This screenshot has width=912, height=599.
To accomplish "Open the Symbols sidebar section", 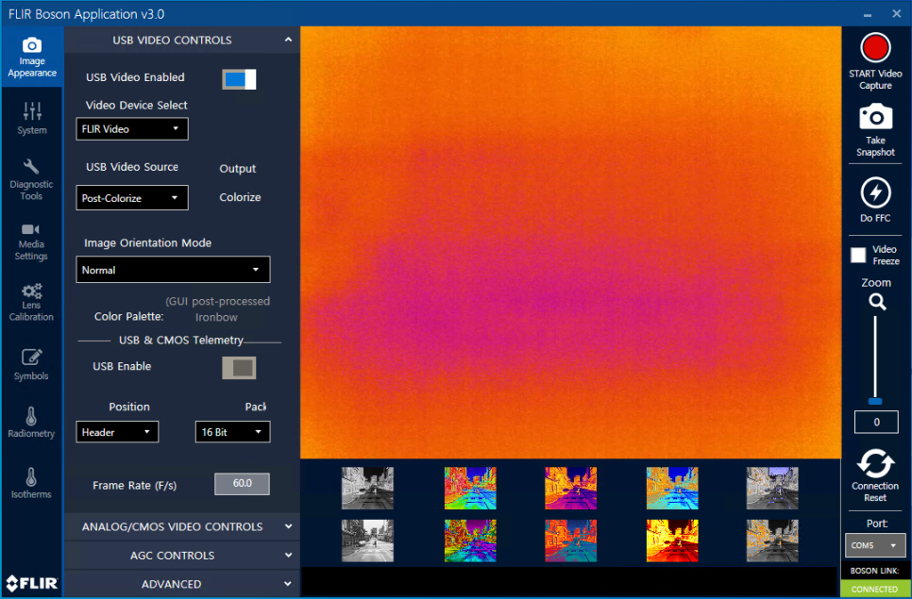I will [31, 365].
